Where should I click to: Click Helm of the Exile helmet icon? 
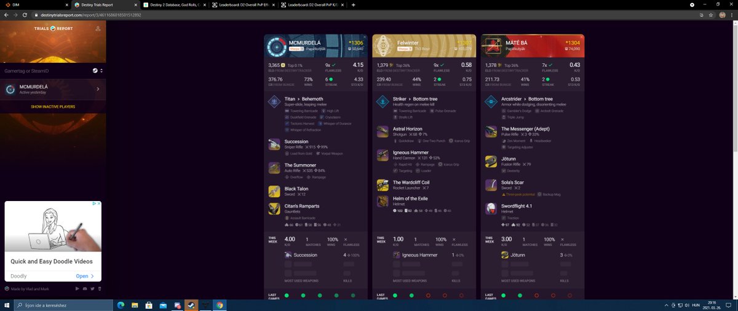pos(383,202)
